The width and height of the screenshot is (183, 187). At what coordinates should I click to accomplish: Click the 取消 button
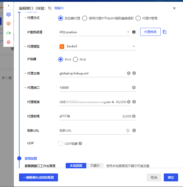tap(154, 177)
